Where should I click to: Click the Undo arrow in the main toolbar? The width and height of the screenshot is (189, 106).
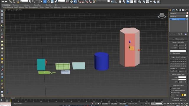3,1
